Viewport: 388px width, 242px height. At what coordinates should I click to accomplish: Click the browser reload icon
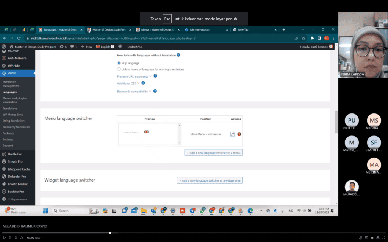[x=19, y=38]
